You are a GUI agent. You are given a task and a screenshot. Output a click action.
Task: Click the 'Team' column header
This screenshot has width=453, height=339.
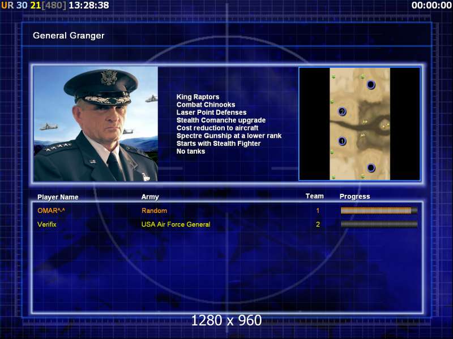tap(315, 196)
